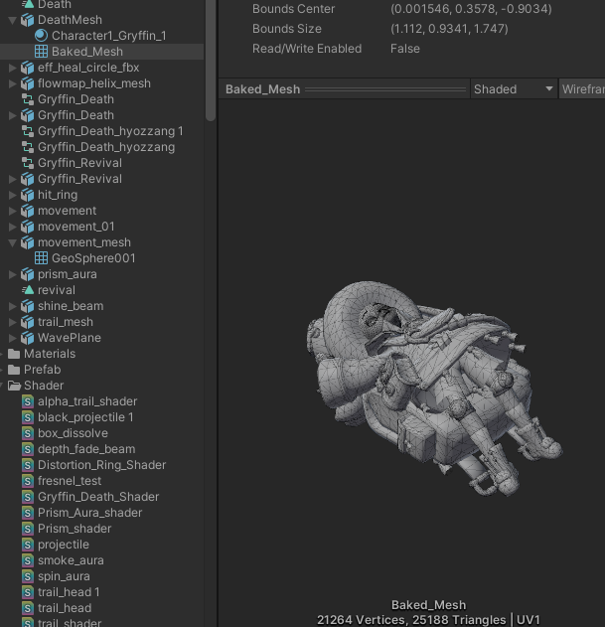Toggle Wireframe view in mesh preview
Screen dimensions: 605x627
point(582,89)
